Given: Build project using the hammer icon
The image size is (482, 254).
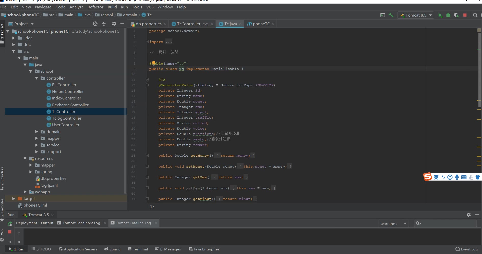Looking at the screenshot, I should 391,15.
